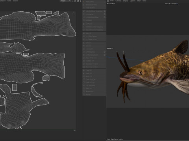This screenshot has height=141, width=189.
Task: Open the viewport Panel menu
Action: 144,1
